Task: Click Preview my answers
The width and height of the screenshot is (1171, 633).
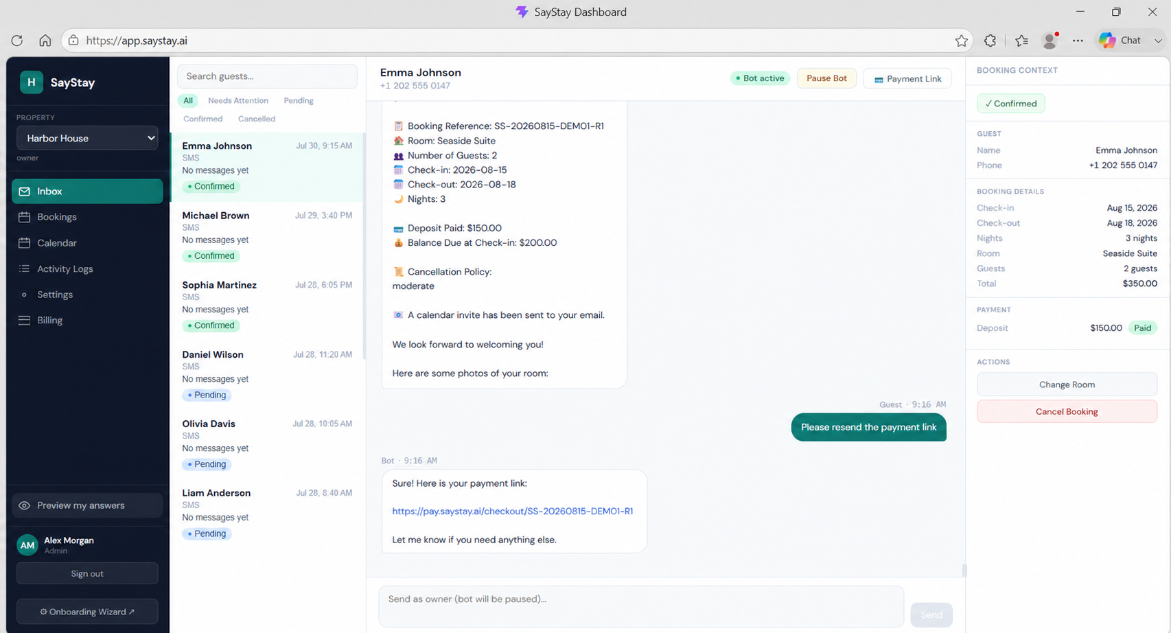Action: tap(87, 505)
